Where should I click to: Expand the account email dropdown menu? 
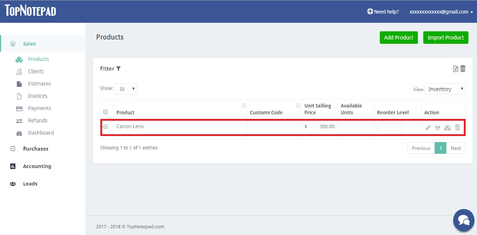pos(441,12)
